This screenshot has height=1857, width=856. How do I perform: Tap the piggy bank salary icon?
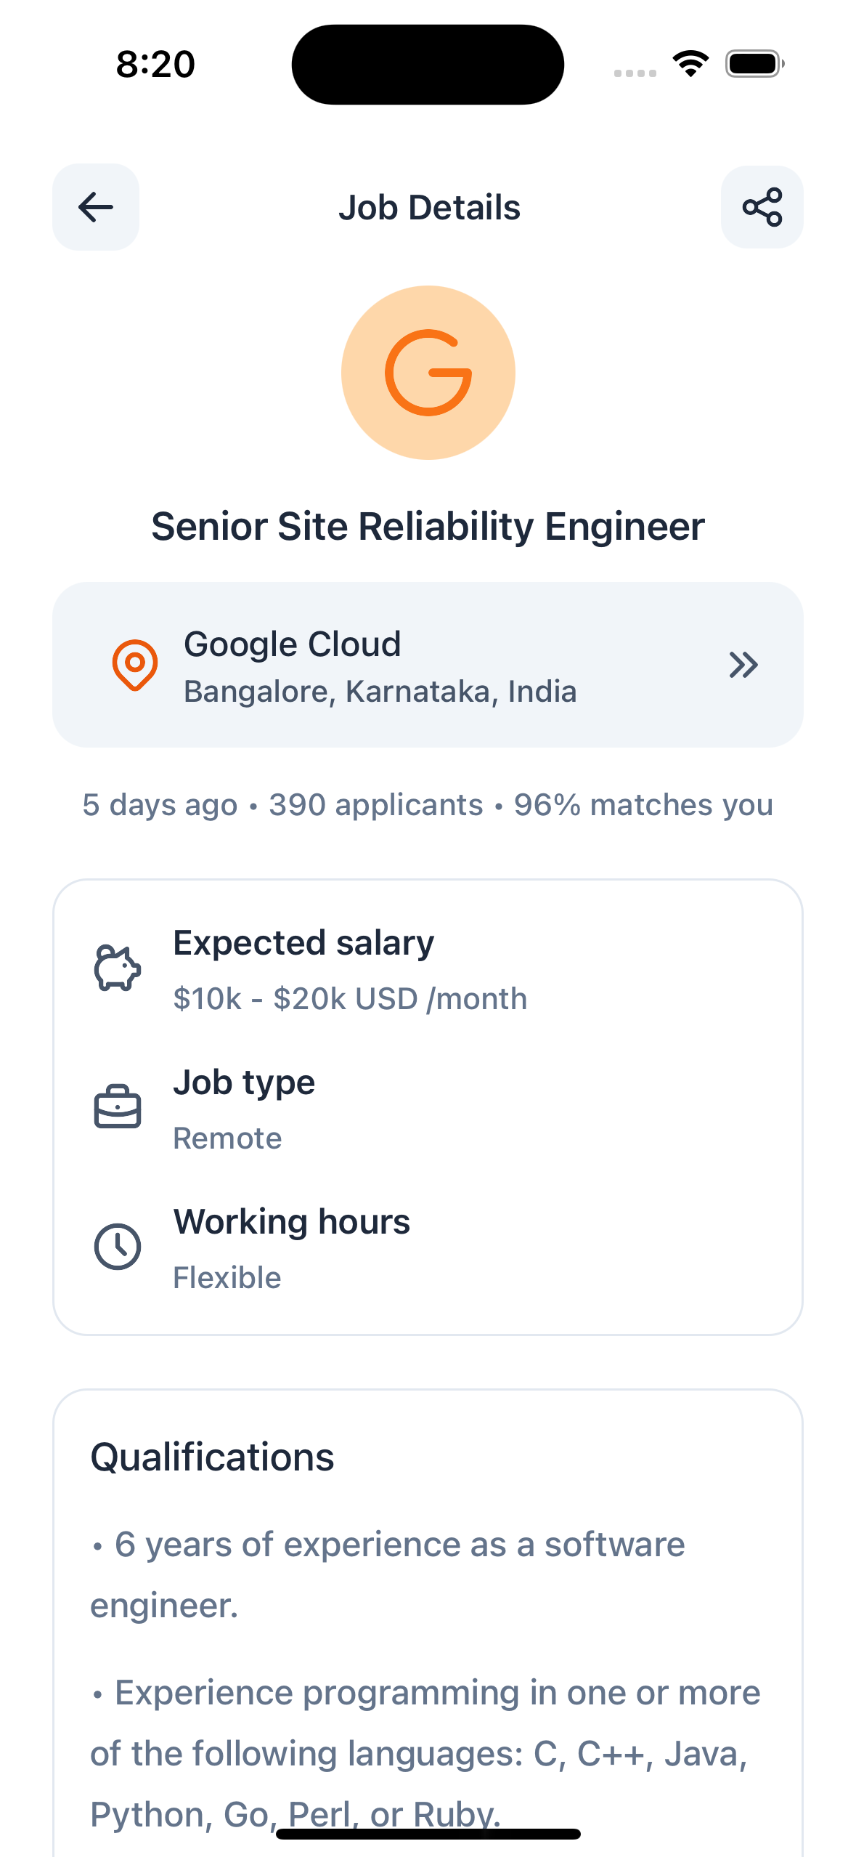(x=118, y=968)
